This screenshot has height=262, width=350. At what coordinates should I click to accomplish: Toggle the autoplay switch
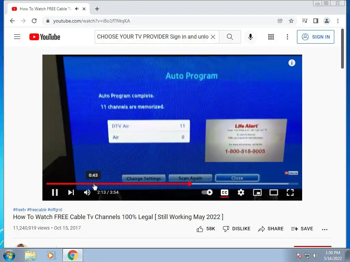(x=207, y=192)
